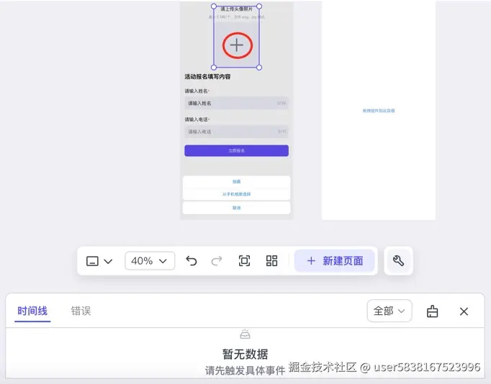Image resolution: width=491 pixels, height=384 pixels.
Task: Open the 40% zoom level dropdown
Action: click(150, 261)
